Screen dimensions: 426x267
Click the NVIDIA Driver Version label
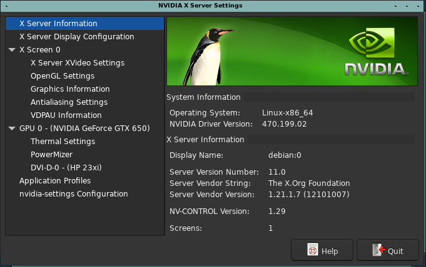(x=211, y=124)
